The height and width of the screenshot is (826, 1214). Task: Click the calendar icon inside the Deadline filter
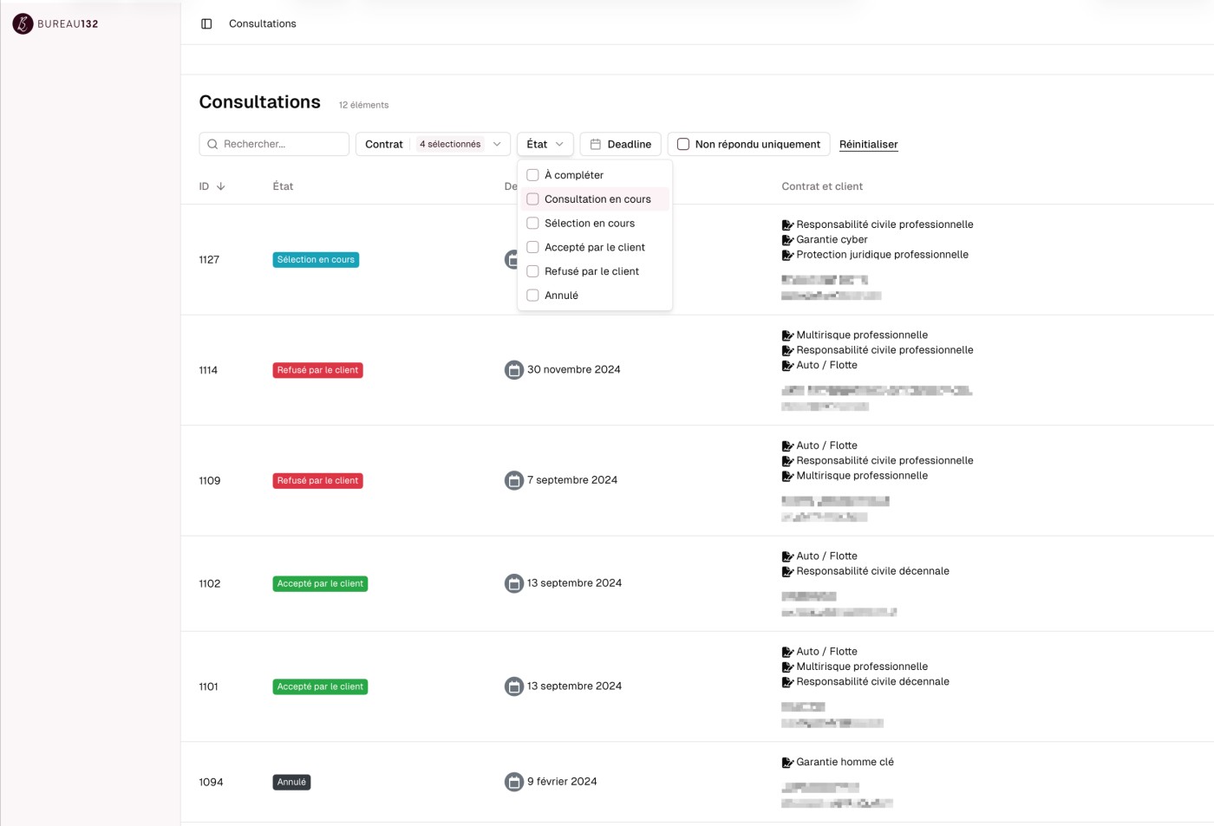(596, 144)
